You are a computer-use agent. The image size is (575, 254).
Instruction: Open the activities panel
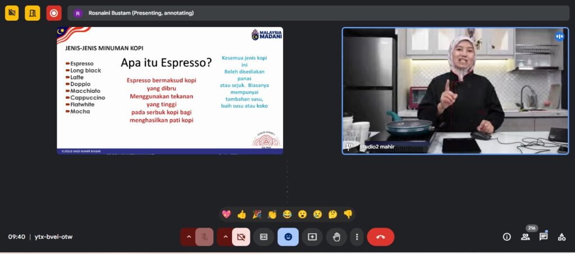562,237
